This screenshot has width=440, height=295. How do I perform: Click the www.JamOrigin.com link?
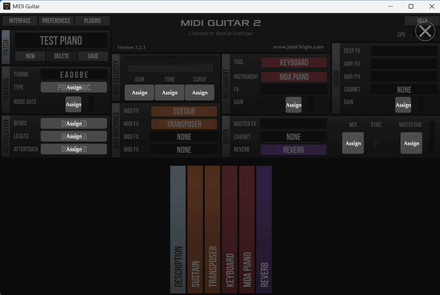pyautogui.click(x=298, y=47)
